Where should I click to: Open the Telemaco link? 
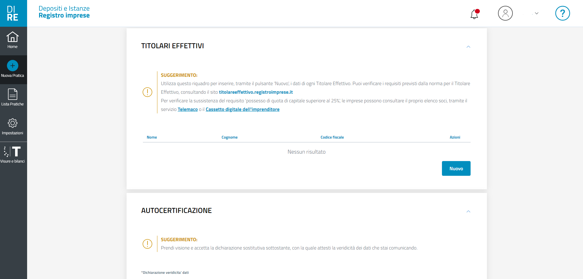(188, 109)
